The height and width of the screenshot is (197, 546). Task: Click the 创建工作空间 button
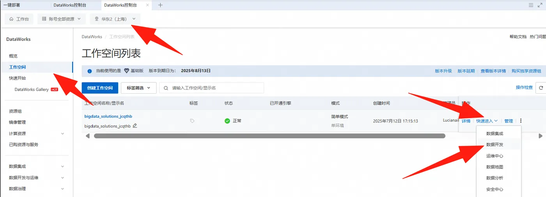[100, 88]
